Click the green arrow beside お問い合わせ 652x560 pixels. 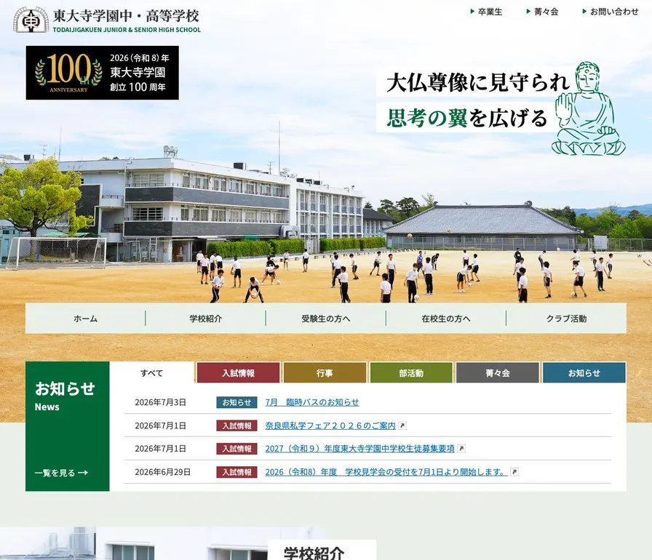point(584,12)
